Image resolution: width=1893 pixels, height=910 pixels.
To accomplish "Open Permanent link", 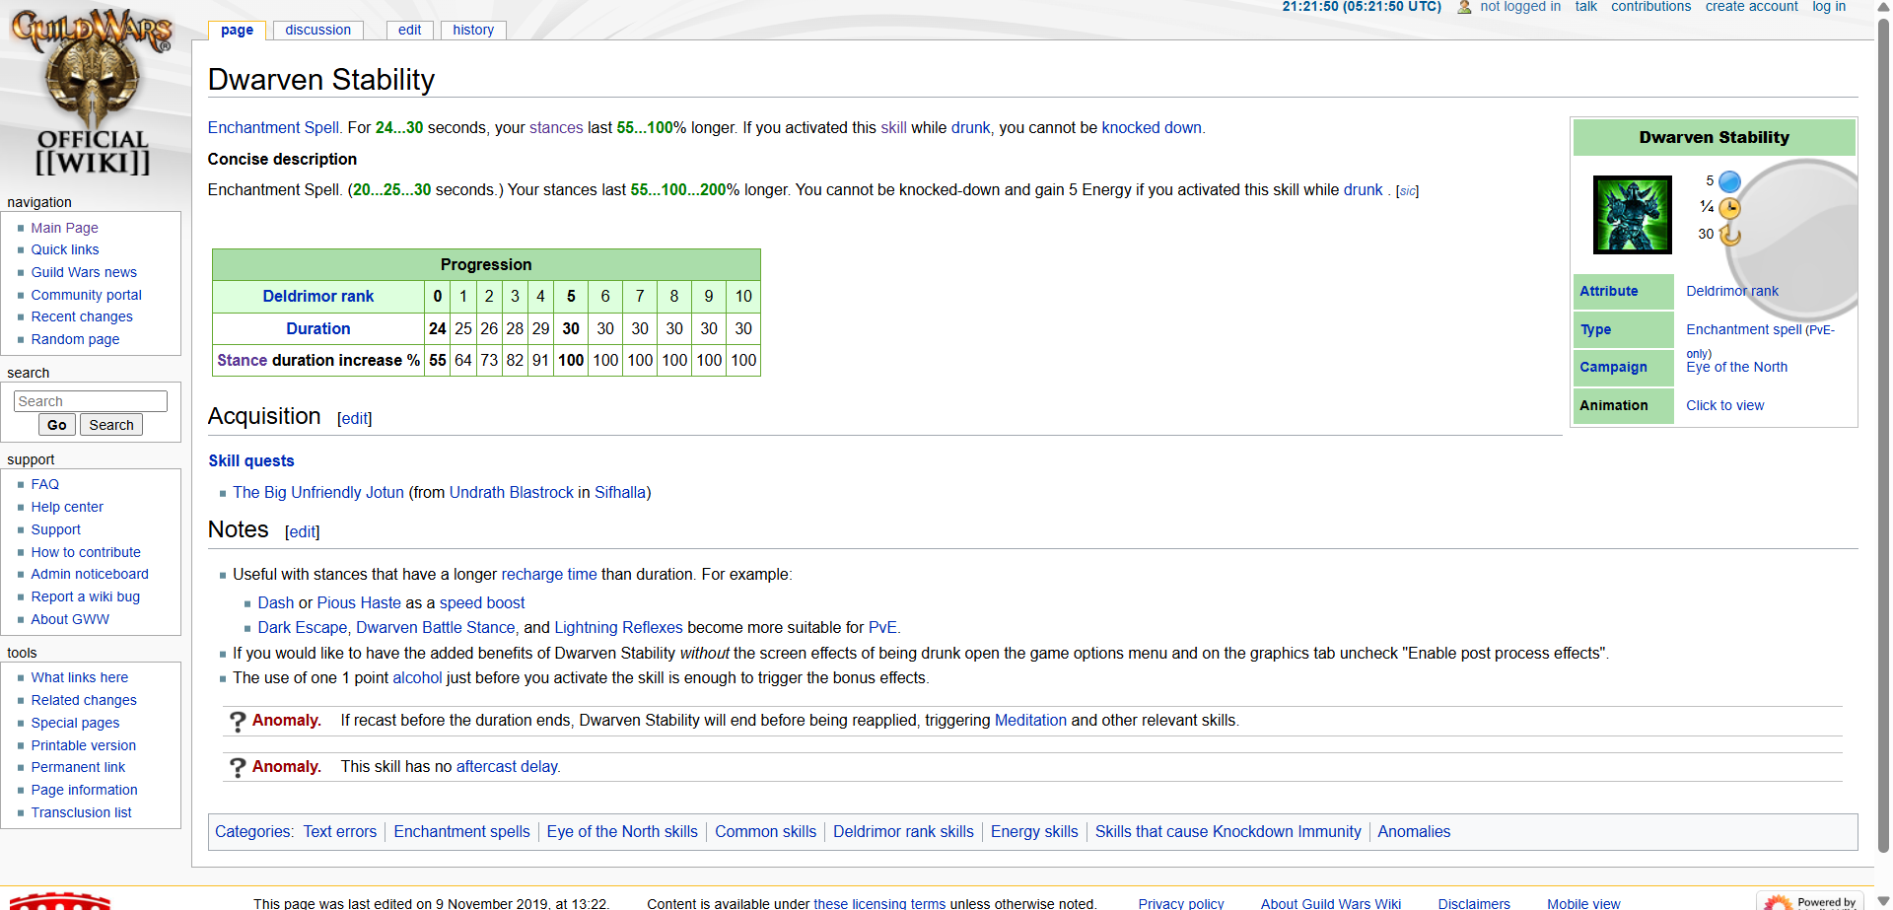I will click(x=78, y=767).
